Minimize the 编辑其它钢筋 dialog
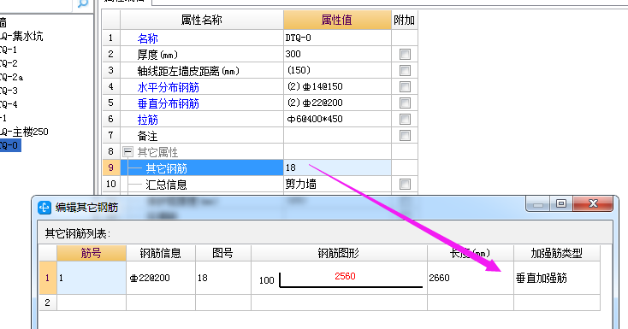This screenshot has width=628, height=329. pyautogui.click(x=538, y=203)
